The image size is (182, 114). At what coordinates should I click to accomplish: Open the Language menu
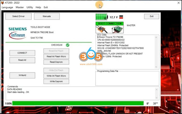(7, 7)
